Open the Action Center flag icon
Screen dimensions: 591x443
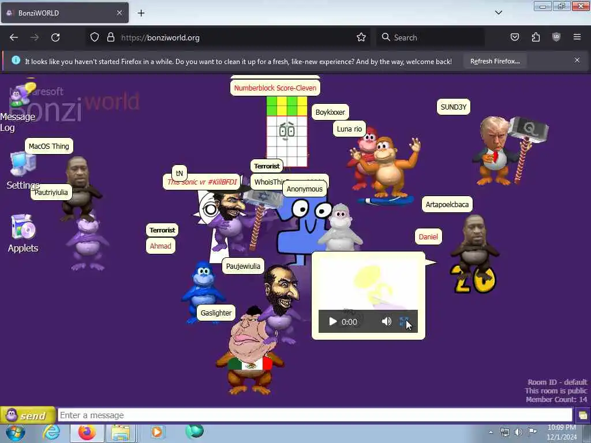532,431
